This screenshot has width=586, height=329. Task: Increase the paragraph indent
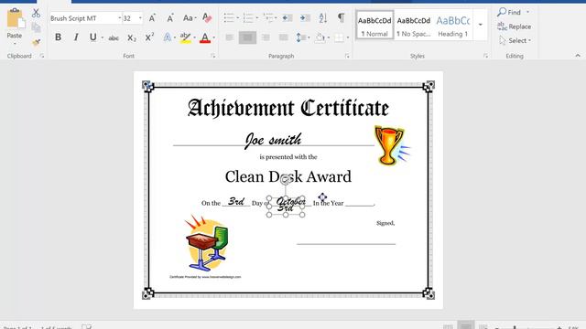tap(305, 18)
